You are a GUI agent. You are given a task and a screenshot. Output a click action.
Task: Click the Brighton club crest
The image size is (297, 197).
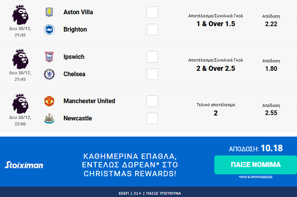coord(49,30)
